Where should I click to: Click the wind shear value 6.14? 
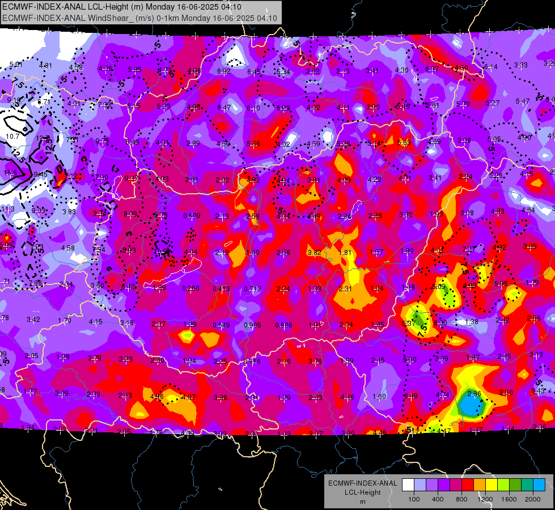coord(490,66)
